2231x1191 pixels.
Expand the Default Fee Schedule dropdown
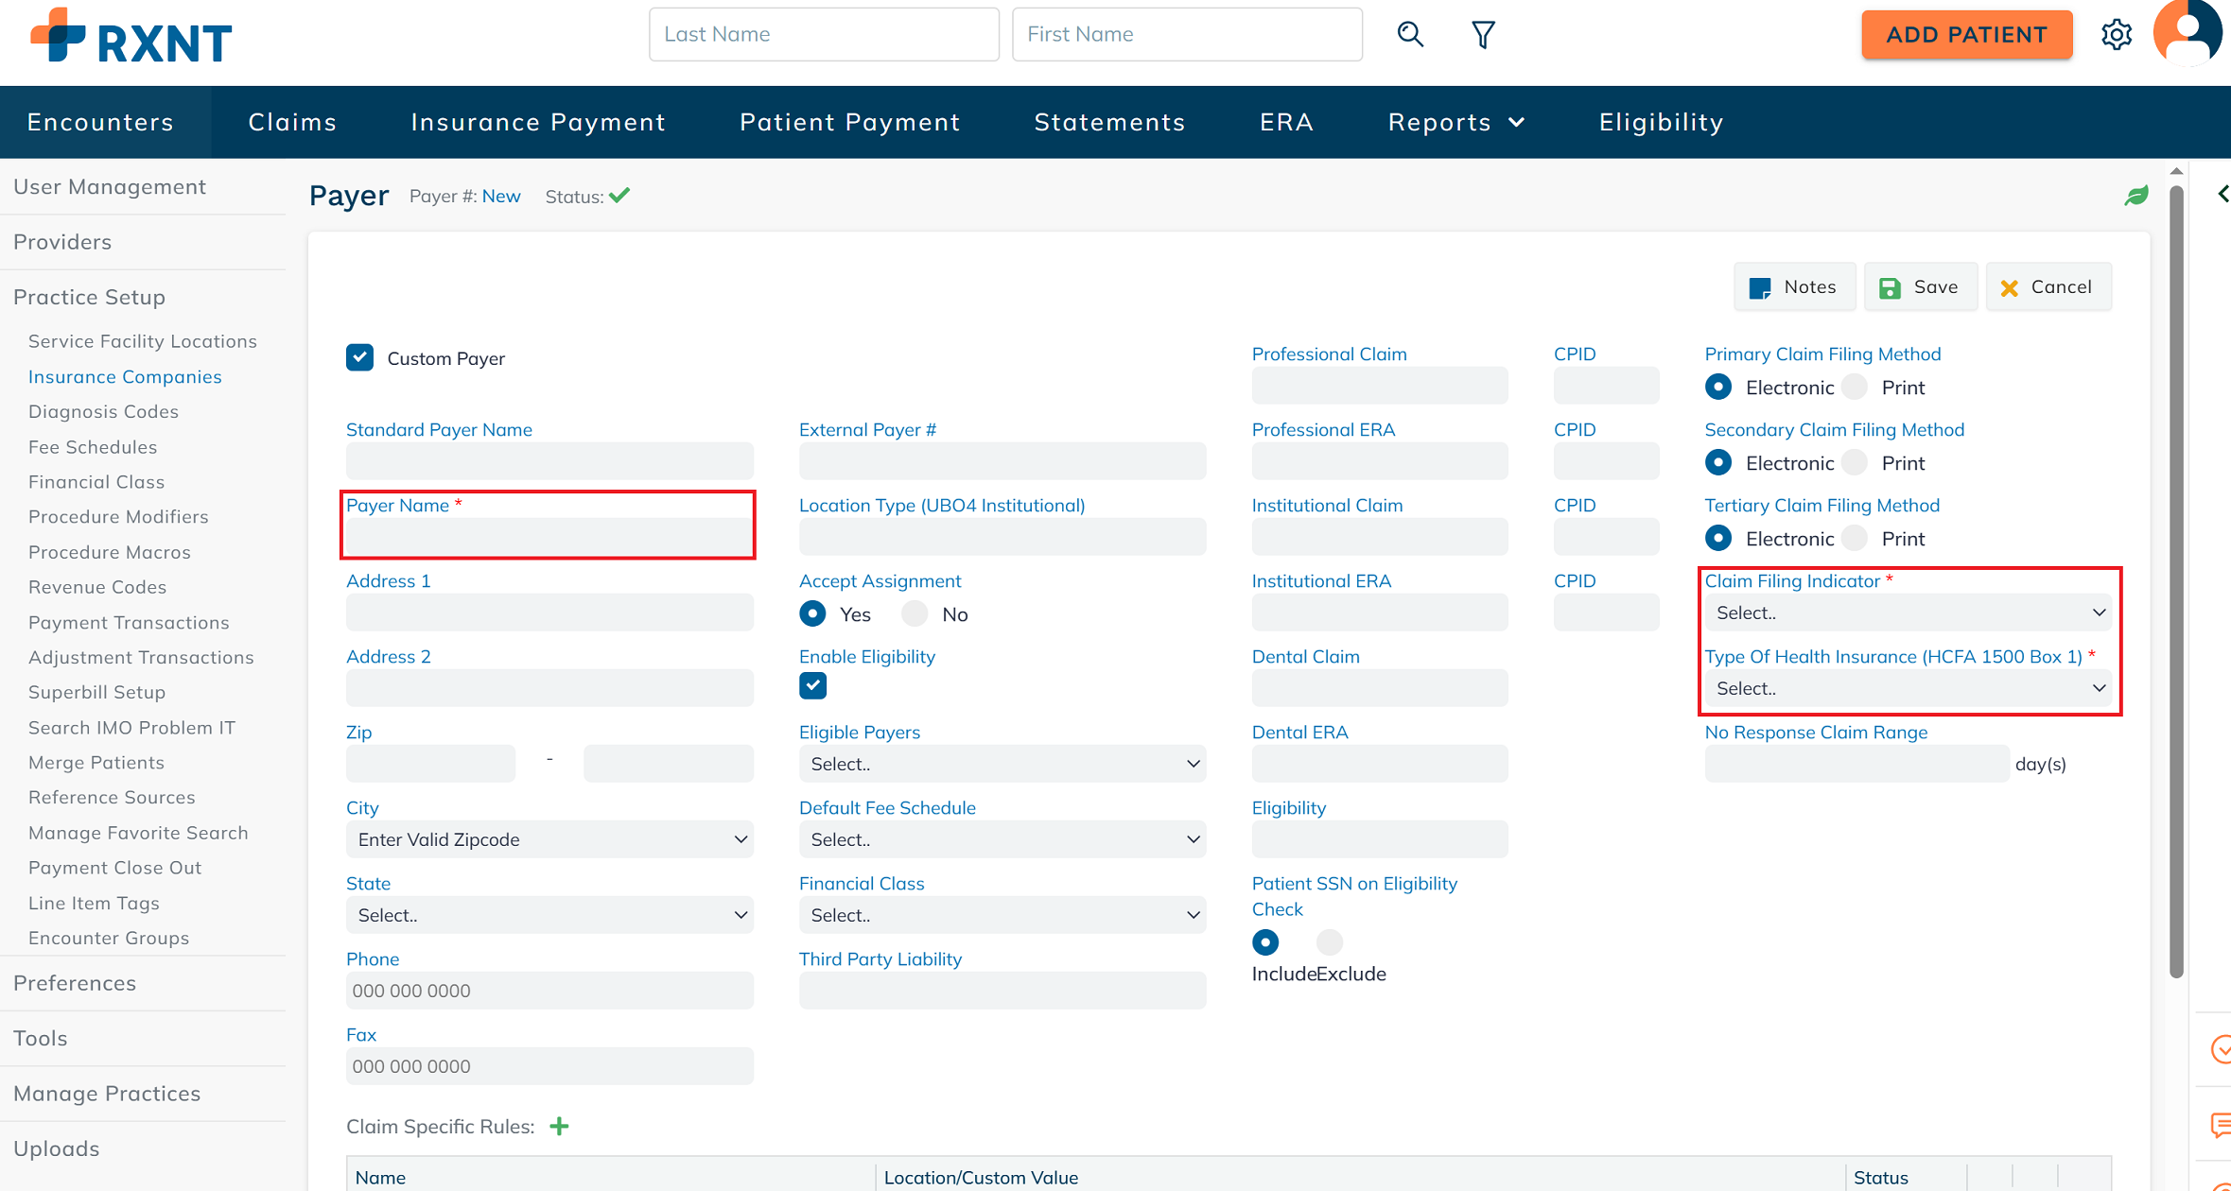[x=1002, y=839]
